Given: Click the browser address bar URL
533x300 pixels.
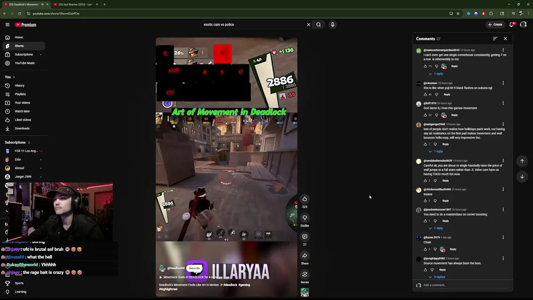Looking at the screenshot, I should pos(56,13).
